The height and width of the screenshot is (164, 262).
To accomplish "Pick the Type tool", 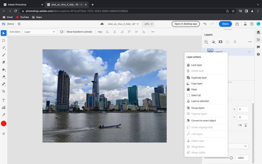I will pyautogui.click(x=3, y=100).
